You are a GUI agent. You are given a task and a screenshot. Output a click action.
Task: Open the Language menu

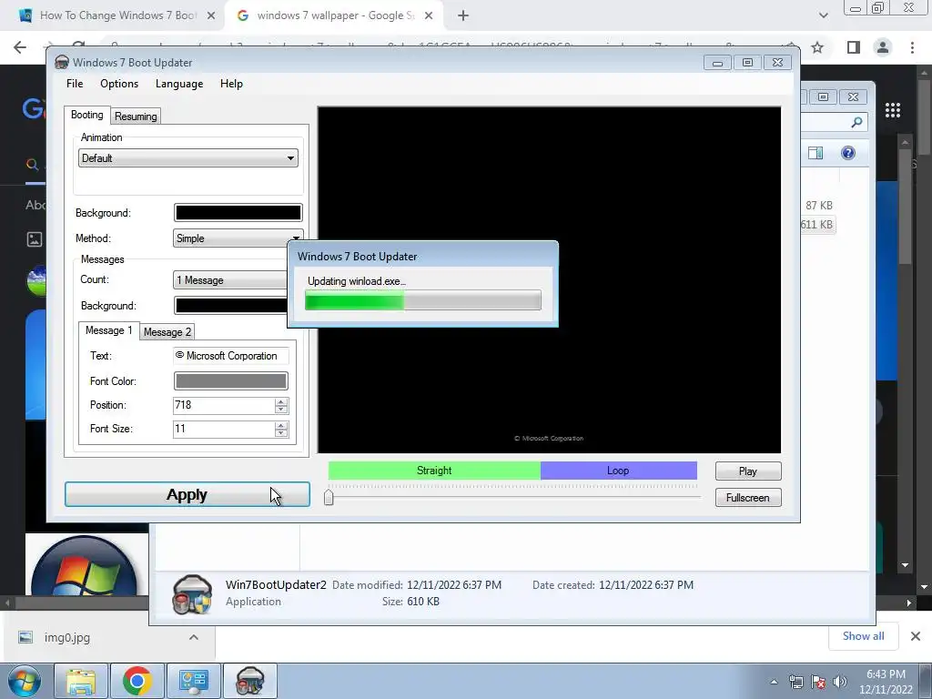coord(179,84)
